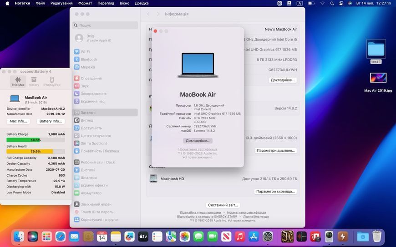Image resolution: width=396 pixels, height=247 pixels.
Task: Open News app in the Dock
Action: [x=226, y=237]
